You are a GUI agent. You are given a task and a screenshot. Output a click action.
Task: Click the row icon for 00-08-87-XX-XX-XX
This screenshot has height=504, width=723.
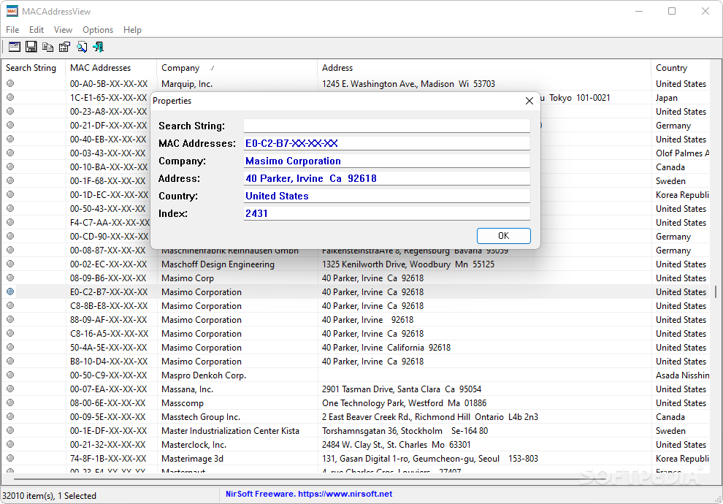click(10, 250)
